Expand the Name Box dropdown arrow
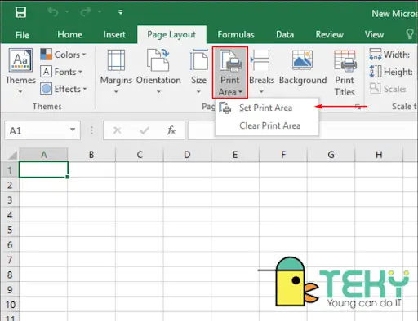418x321 pixels. (73, 130)
